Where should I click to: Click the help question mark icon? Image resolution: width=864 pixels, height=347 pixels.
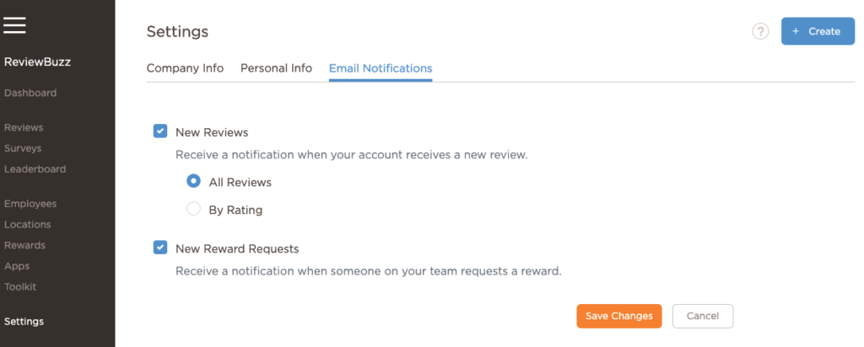(x=760, y=31)
